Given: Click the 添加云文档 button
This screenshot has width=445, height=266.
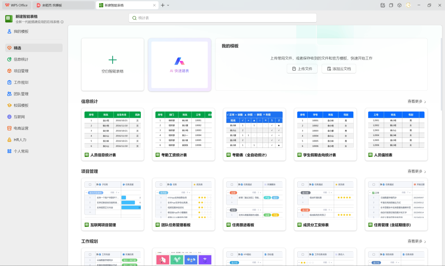Looking at the screenshot, I should 339,69.
